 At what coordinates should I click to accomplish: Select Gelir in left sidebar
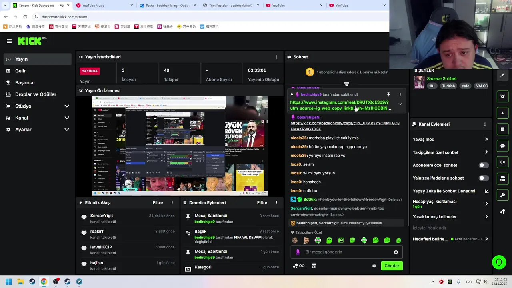pos(37,71)
